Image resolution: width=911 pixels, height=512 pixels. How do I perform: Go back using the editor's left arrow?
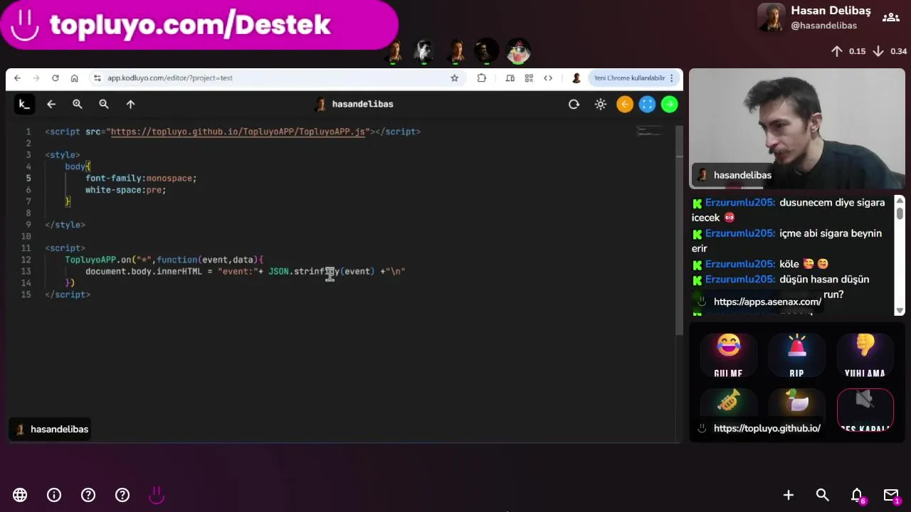(51, 105)
